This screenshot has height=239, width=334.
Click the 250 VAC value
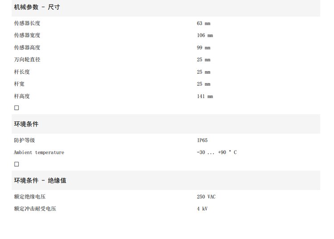tap(206, 197)
